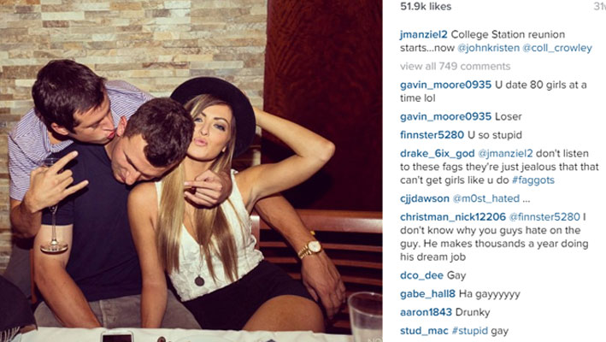Image resolution: width=606 pixels, height=342 pixels.
Task: Click view all 749 comments
Action: [x=455, y=67]
